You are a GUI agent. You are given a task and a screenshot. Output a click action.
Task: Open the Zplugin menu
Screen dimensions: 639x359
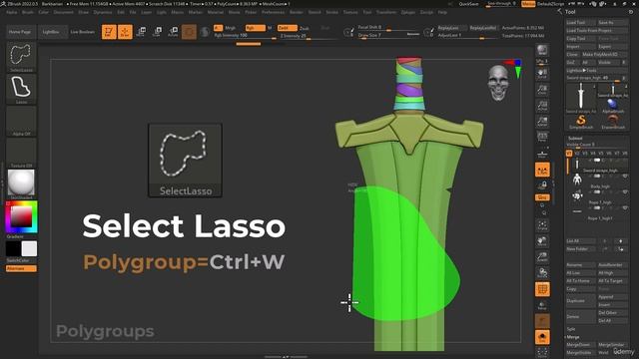pyautogui.click(x=408, y=13)
